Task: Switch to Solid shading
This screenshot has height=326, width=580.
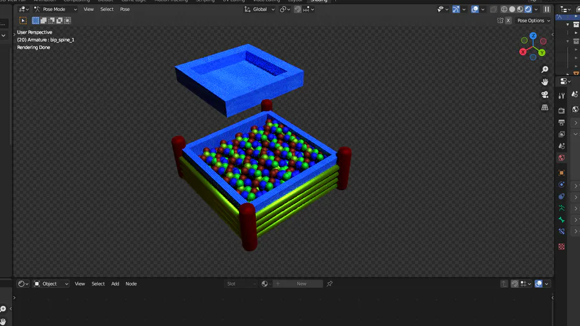Action: (512, 9)
